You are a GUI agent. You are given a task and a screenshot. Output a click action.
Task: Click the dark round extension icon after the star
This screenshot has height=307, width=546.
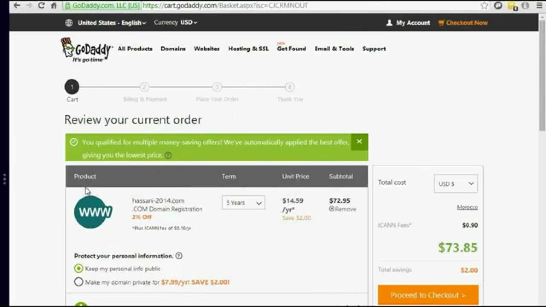[x=498, y=6]
